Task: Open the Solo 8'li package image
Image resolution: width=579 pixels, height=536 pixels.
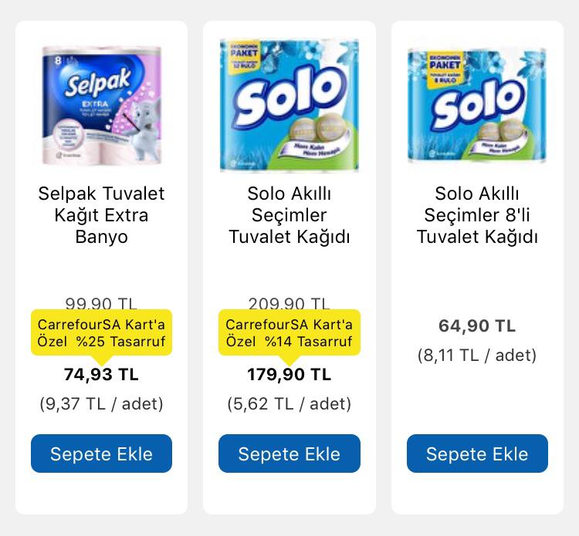Action: 477,104
